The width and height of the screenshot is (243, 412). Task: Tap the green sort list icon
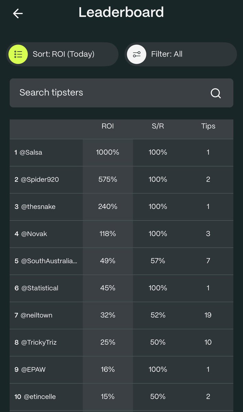[18, 54]
